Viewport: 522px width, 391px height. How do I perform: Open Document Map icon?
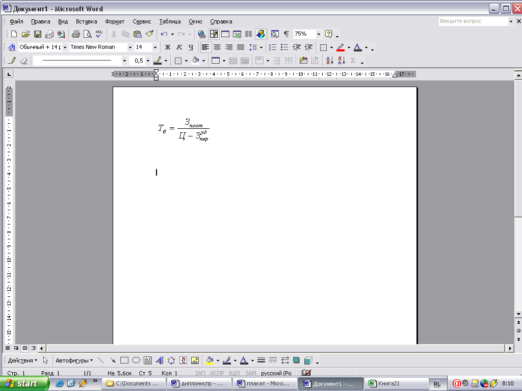[x=275, y=34]
